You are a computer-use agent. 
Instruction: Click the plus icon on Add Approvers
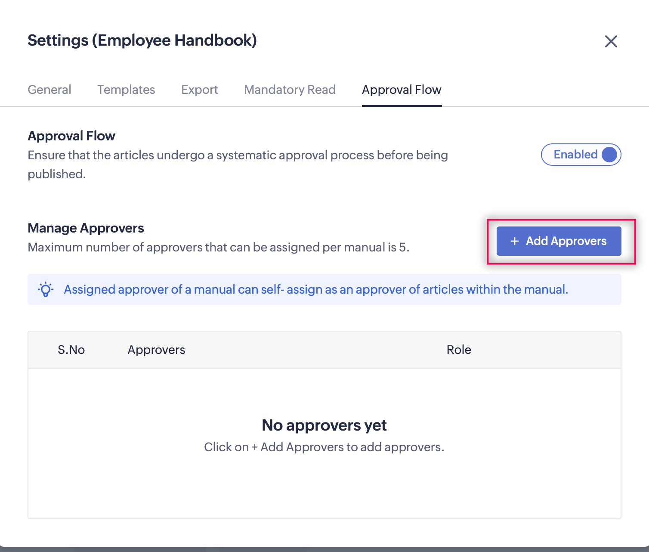pos(514,241)
